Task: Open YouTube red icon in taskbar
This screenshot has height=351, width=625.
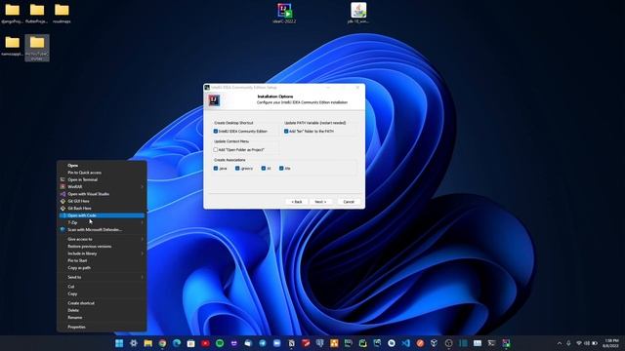Action: (x=205, y=343)
